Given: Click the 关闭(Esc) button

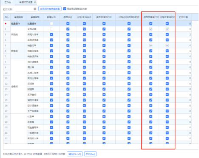Looking at the screenshot, I should click(91, 154).
